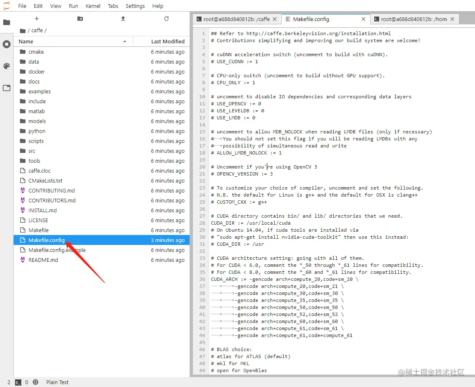
Task: Click Plain Text mode in status bar
Action: (57, 382)
